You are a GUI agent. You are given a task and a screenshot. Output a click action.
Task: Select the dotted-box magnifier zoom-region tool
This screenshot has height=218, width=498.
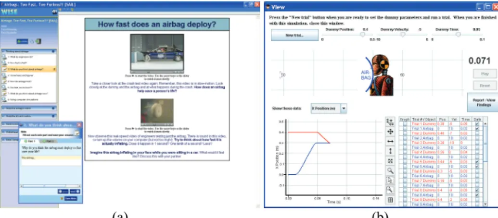(x=390, y=190)
